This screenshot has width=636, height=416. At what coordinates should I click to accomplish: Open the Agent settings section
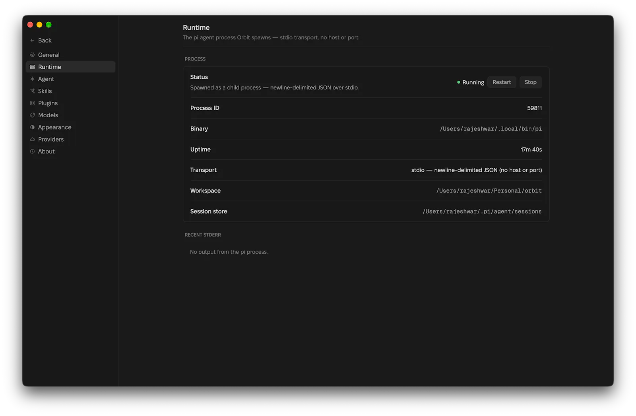(70, 79)
